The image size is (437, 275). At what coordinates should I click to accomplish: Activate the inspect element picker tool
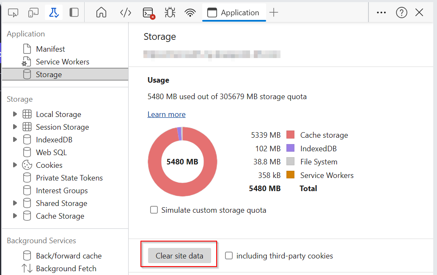[13, 13]
